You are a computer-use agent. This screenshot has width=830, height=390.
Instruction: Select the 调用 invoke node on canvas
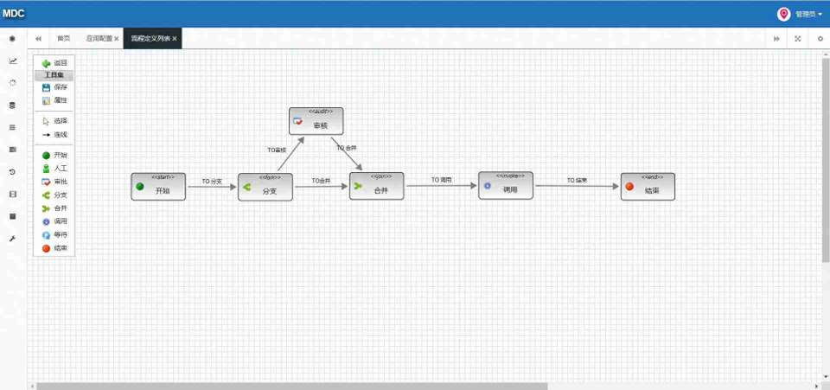pyautogui.click(x=506, y=186)
